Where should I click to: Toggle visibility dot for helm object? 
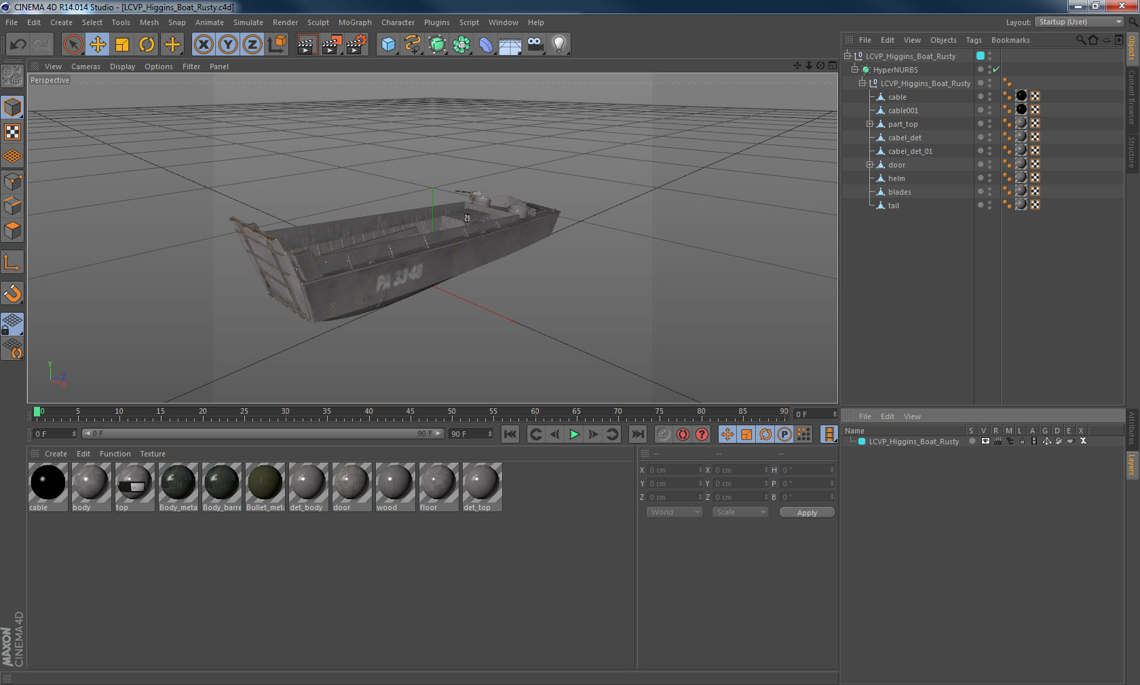click(981, 178)
